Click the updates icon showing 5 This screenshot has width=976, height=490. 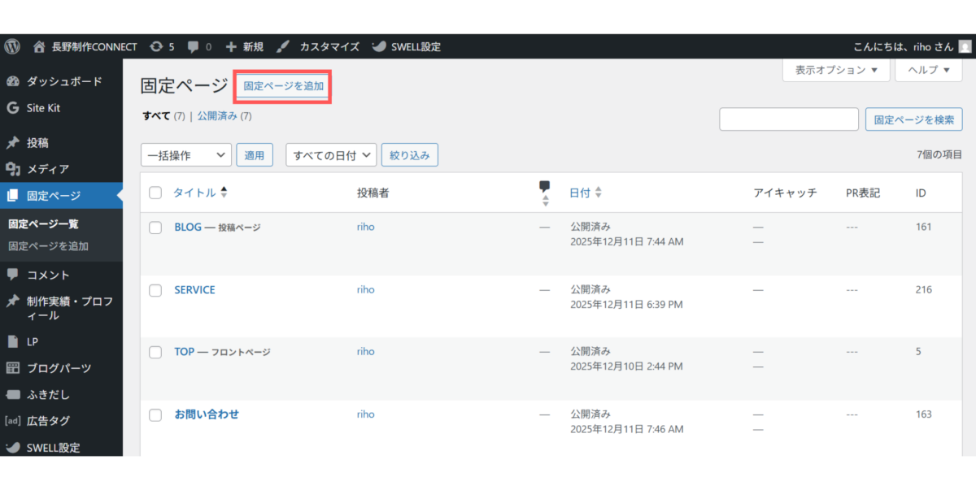coord(156,46)
